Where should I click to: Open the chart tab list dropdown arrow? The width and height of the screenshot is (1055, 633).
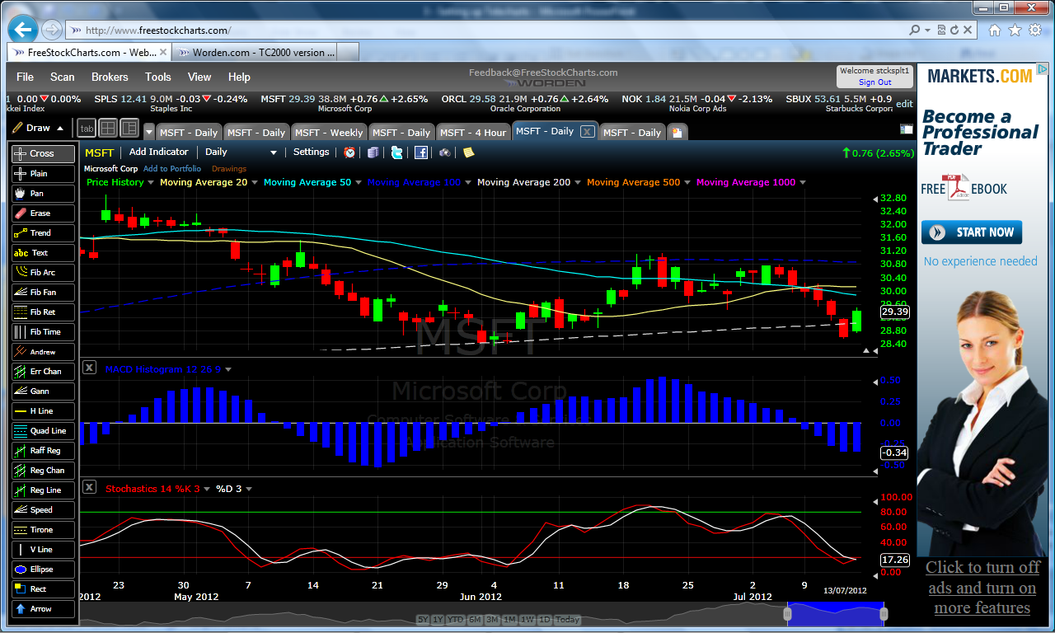[149, 132]
